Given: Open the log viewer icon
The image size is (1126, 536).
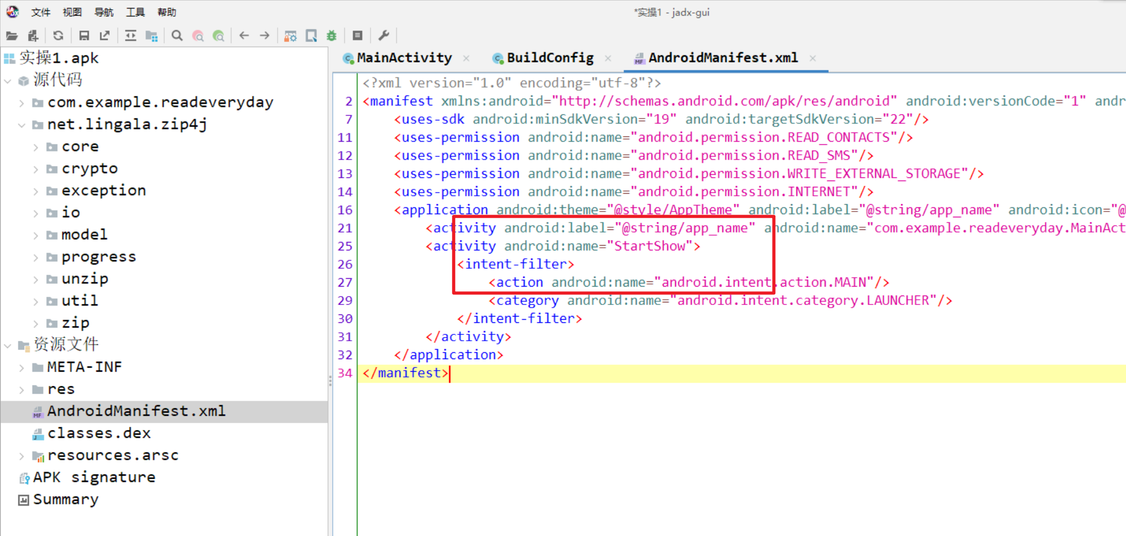Looking at the screenshot, I should 357,36.
